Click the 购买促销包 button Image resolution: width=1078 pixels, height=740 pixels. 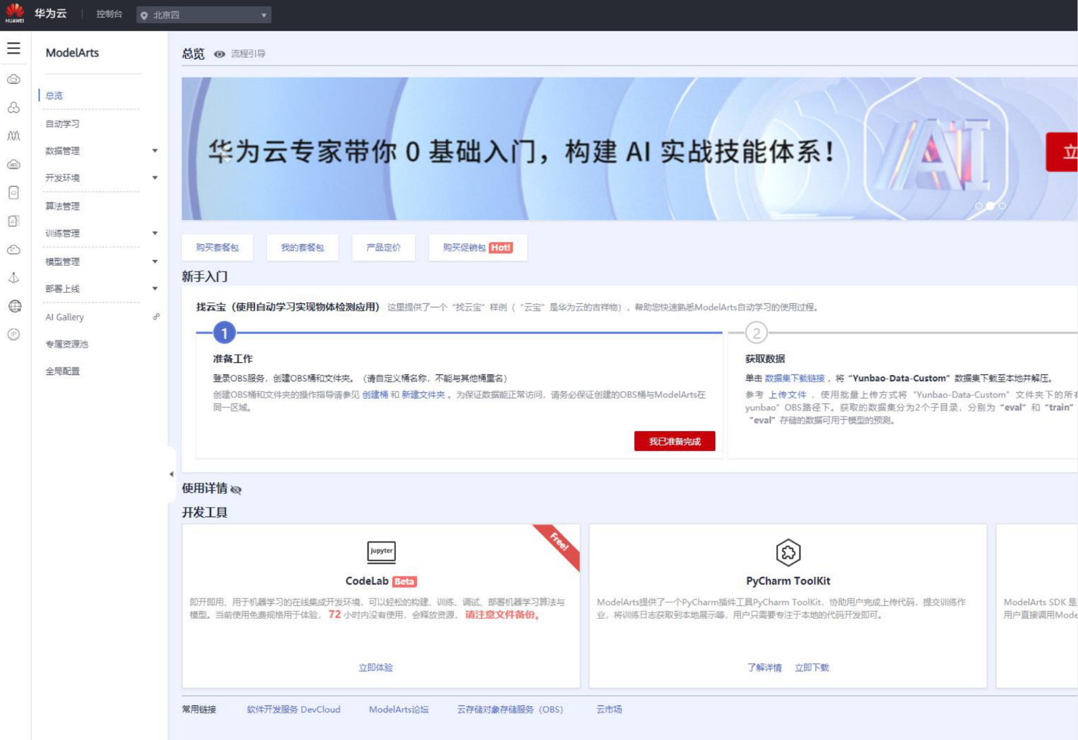coord(478,248)
